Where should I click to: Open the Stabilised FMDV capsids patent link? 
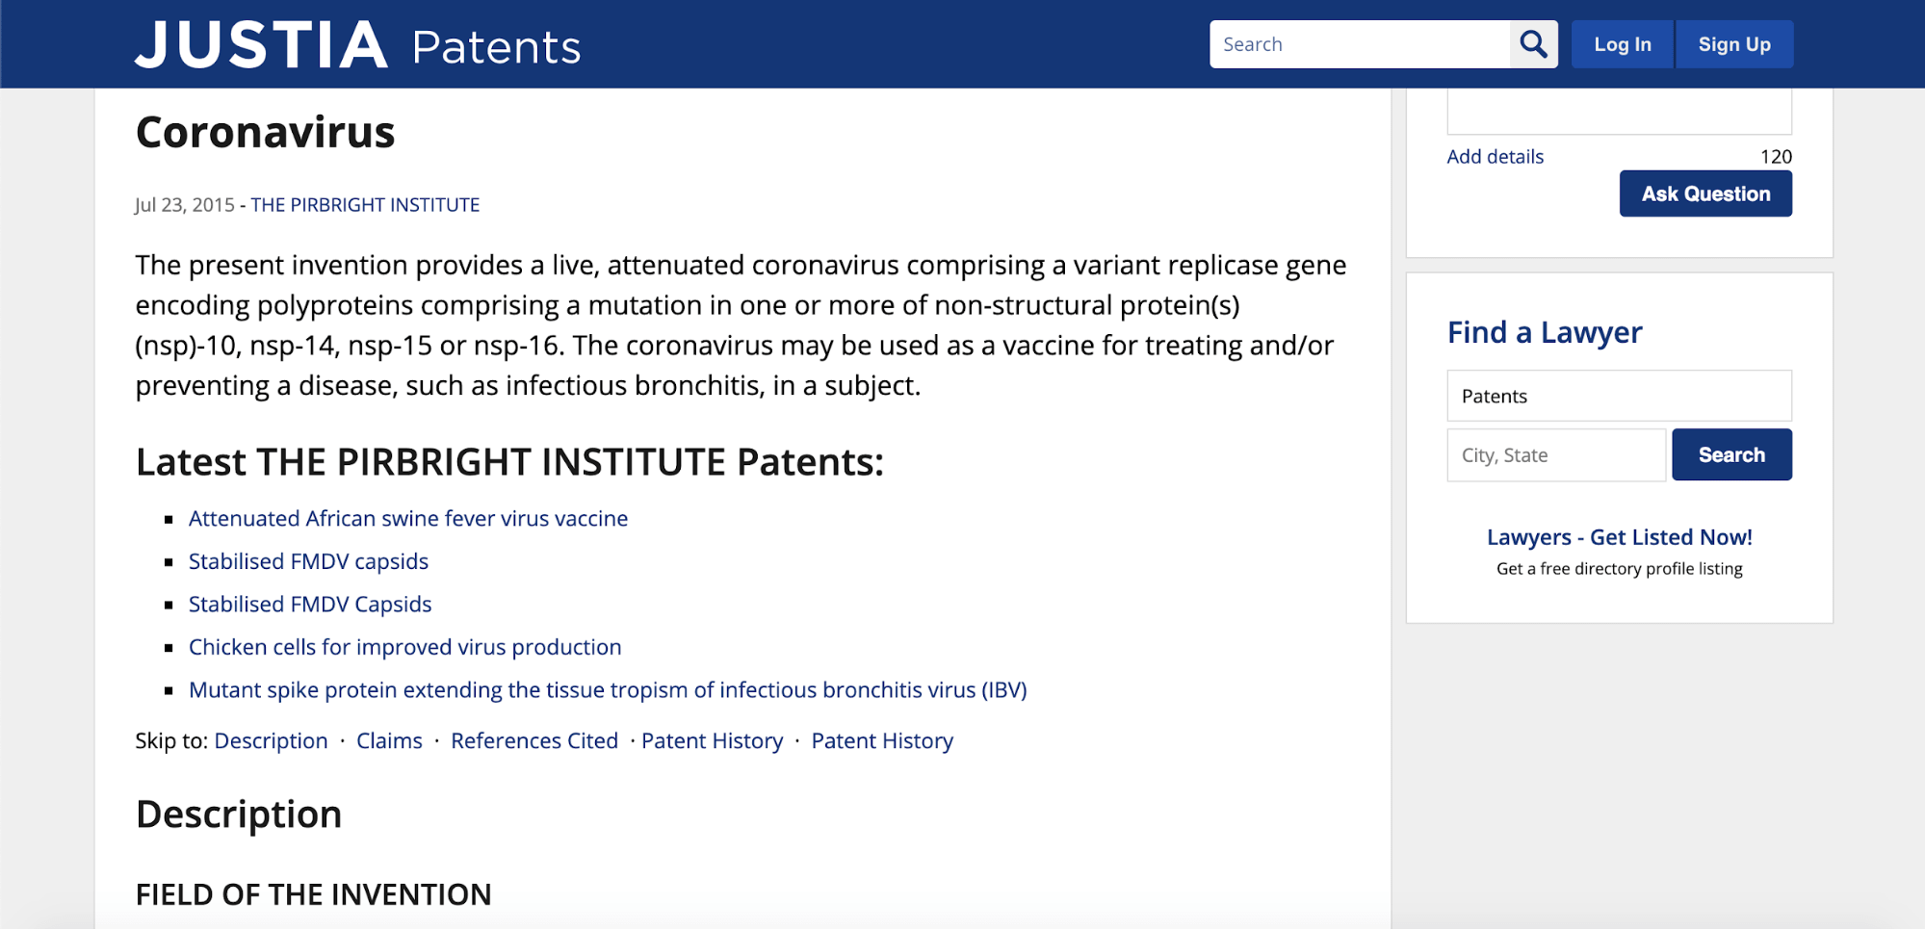(308, 561)
